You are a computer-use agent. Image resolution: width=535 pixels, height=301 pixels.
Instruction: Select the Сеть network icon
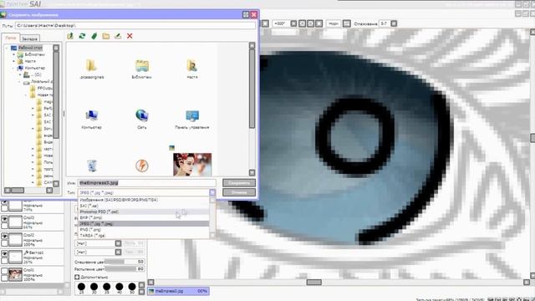pos(142,115)
